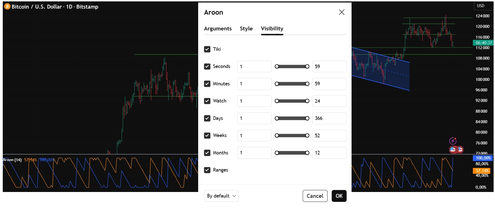Uncheck the Tiki checkbox
495x208 pixels.
click(207, 49)
